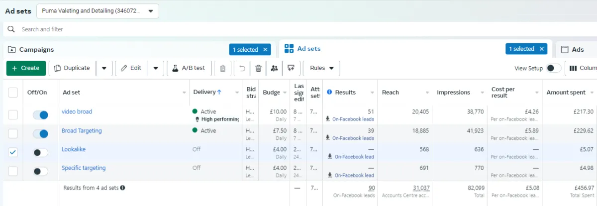Switch to the Campaigns tab

click(x=36, y=49)
